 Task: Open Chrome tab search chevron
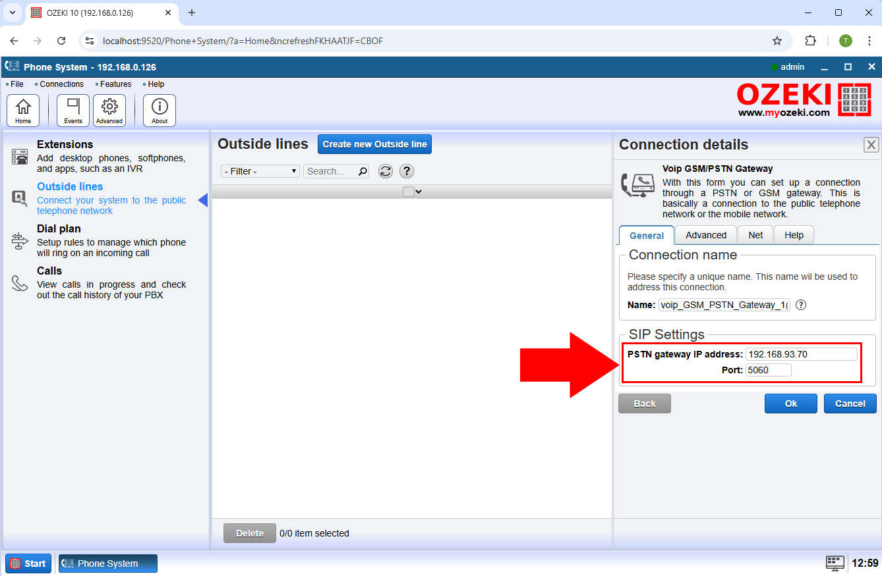point(12,13)
